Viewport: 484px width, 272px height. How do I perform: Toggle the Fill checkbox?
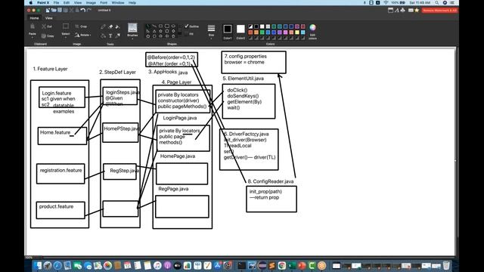(187, 34)
